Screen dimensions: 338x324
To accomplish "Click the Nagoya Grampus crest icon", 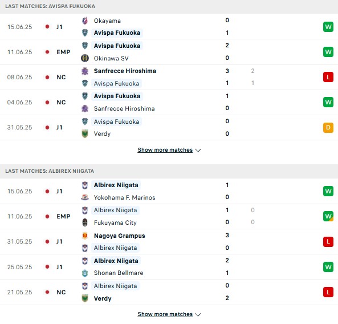I will (85, 236).
